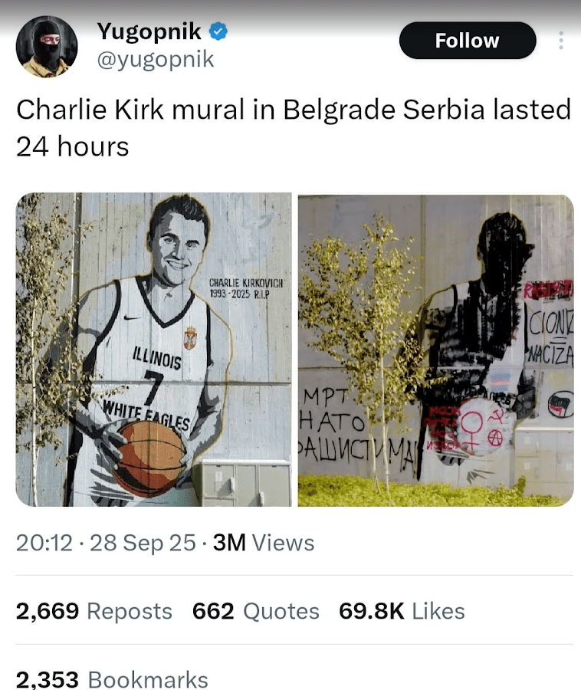The image size is (581, 690).
Task: Click the Serbian crest on the jersey
Action: click(x=190, y=338)
